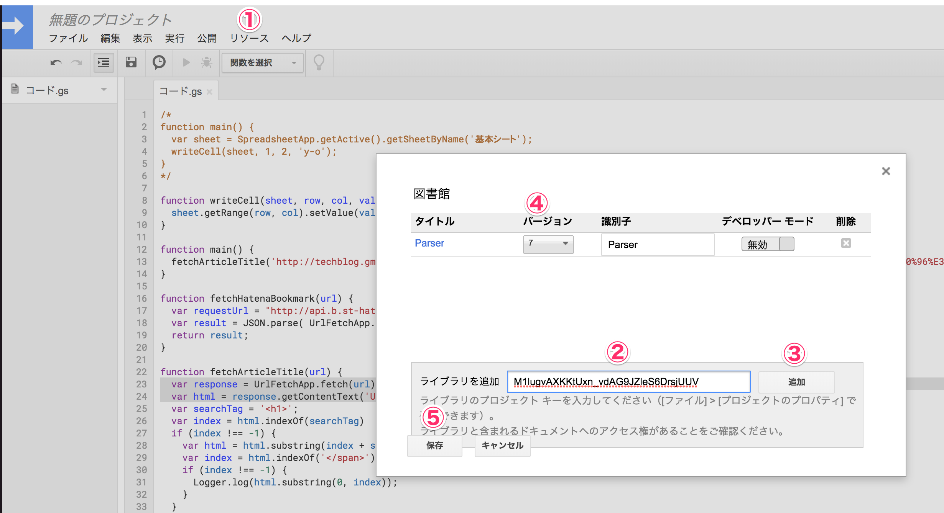
Task: Open the 関数を選択 function dropdown
Action: [263, 63]
